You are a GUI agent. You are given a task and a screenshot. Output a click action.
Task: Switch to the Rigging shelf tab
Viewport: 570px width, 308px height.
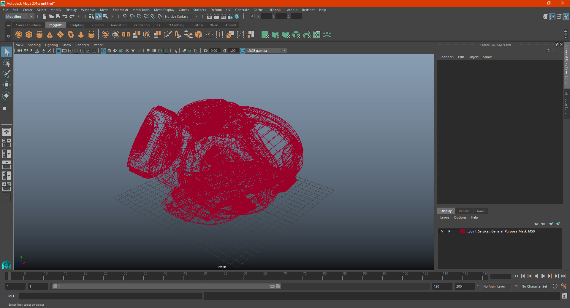click(97, 25)
